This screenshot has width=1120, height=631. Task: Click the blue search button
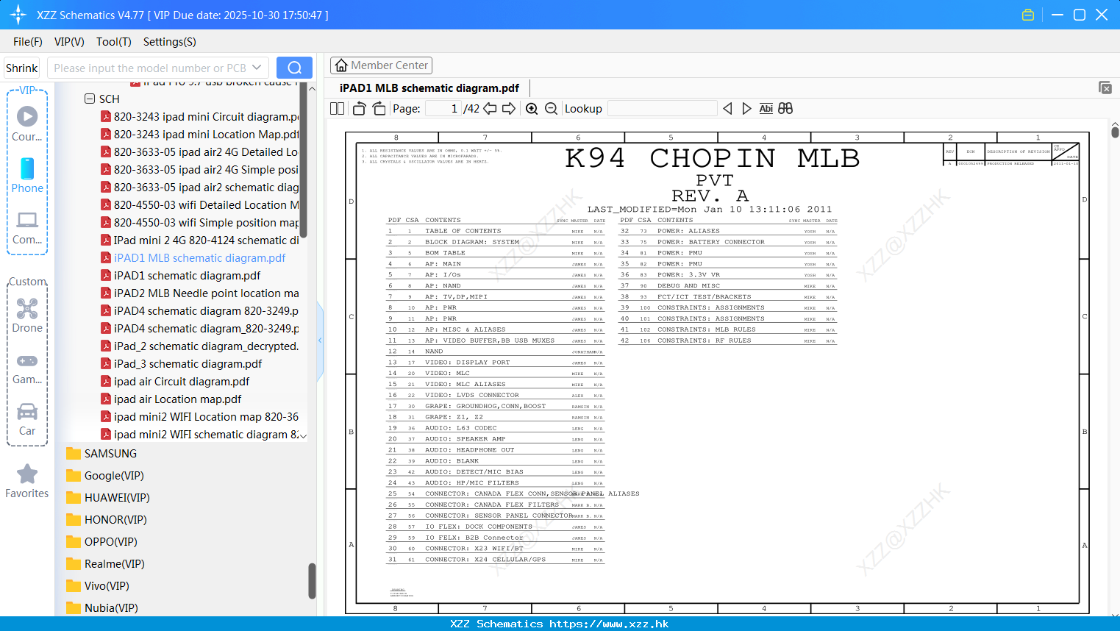point(294,68)
